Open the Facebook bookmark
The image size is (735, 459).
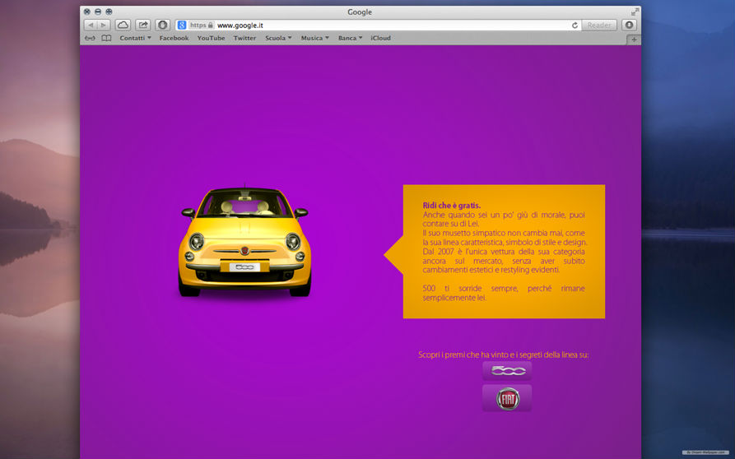coord(174,38)
